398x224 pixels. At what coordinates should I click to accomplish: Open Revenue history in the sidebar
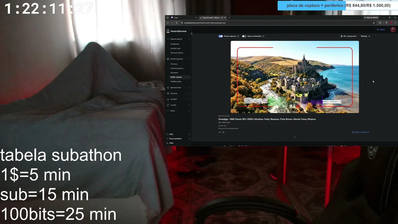(177, 53)
